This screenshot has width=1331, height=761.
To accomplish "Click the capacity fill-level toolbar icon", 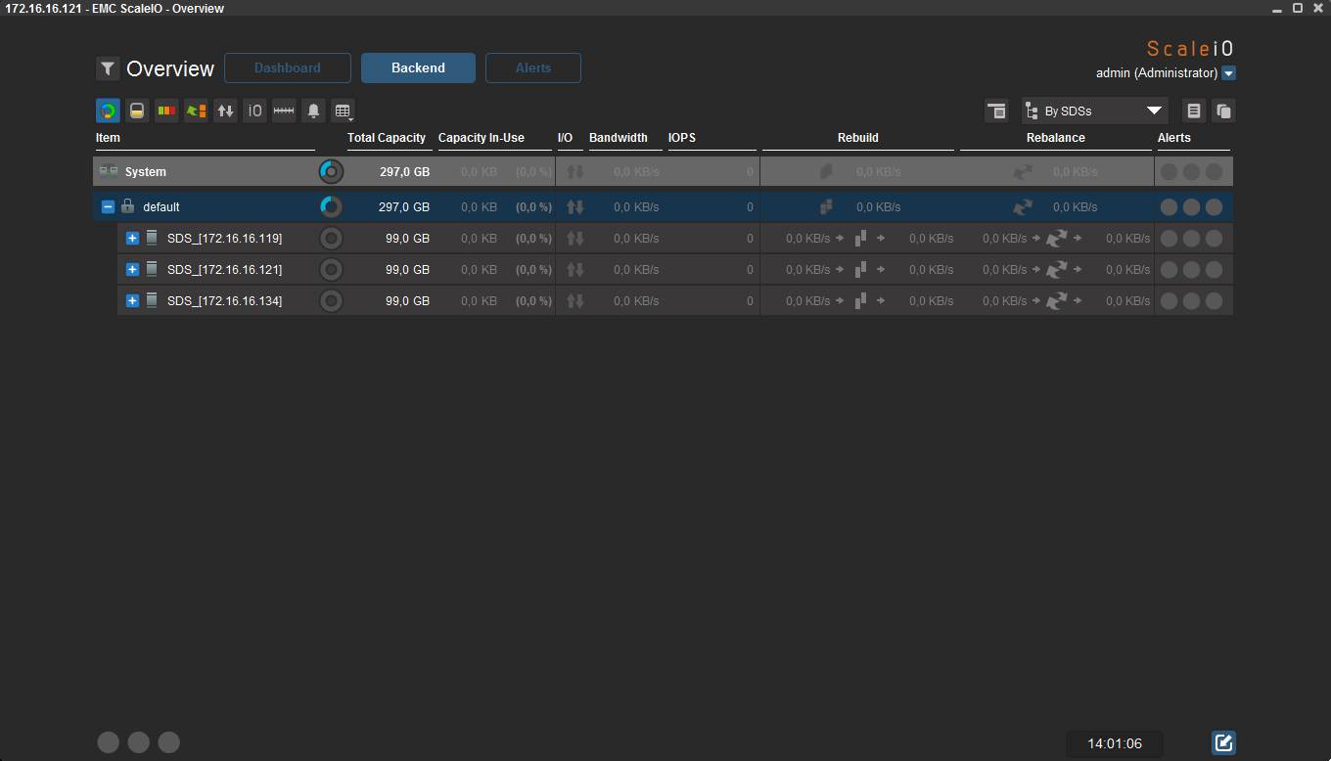I will pyautogui.click(x=137, y=111).
